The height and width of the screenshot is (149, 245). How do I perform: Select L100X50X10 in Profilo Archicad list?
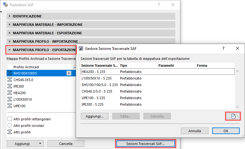pos(22,99)
